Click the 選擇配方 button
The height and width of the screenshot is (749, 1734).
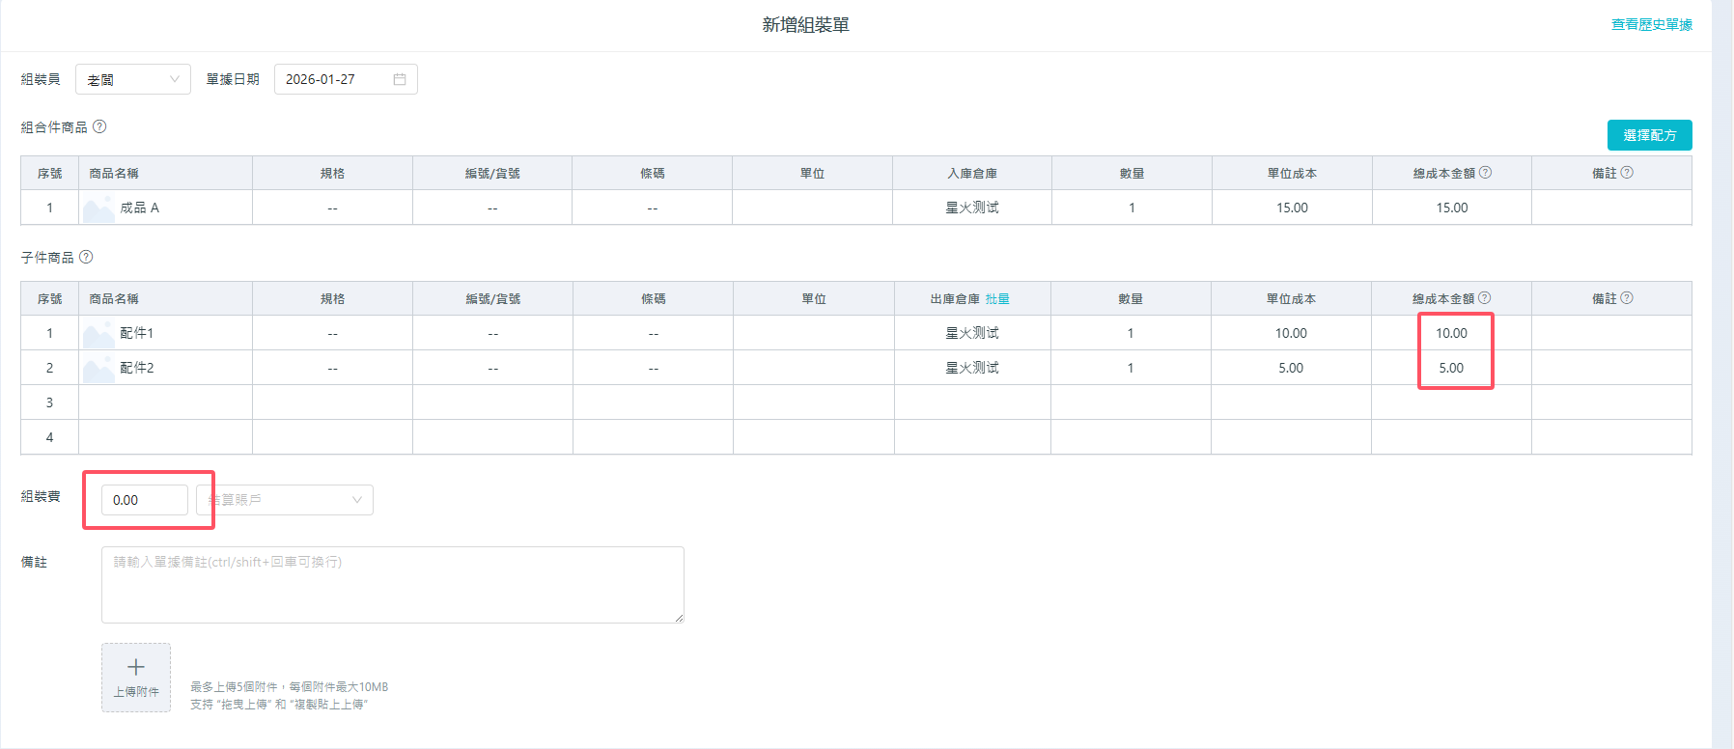click(1649, 135)
